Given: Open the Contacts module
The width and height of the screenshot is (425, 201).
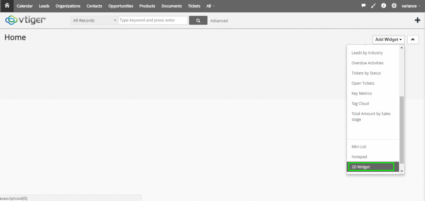Looking at the screenshot, I should 94,6.
